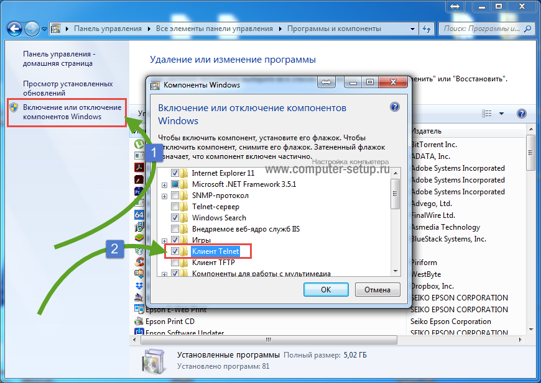Screen dimensions: 541x383
Task: Click the Epson Software Updater icon
Action: tap(139, 331)
